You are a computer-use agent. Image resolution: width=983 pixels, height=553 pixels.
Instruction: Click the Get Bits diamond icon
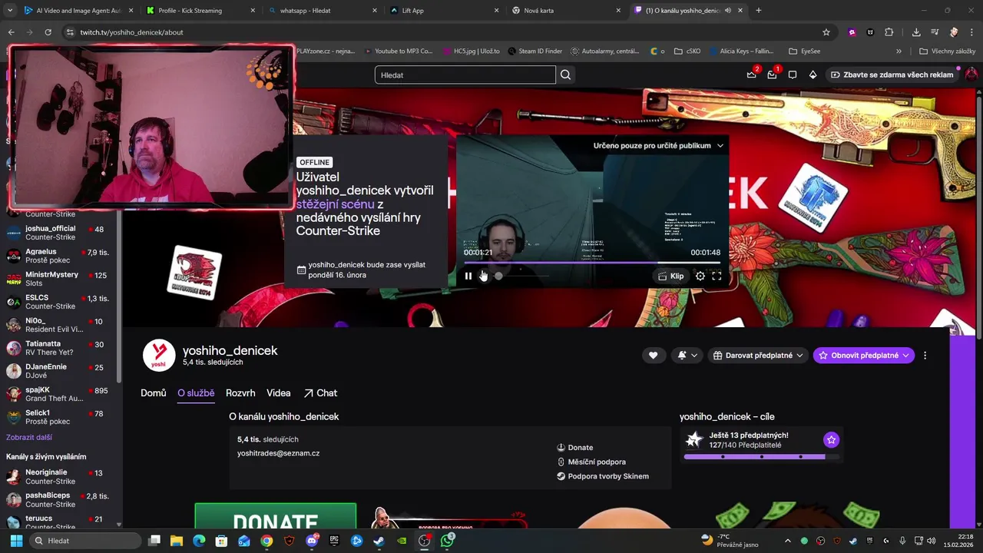[813, 75]
